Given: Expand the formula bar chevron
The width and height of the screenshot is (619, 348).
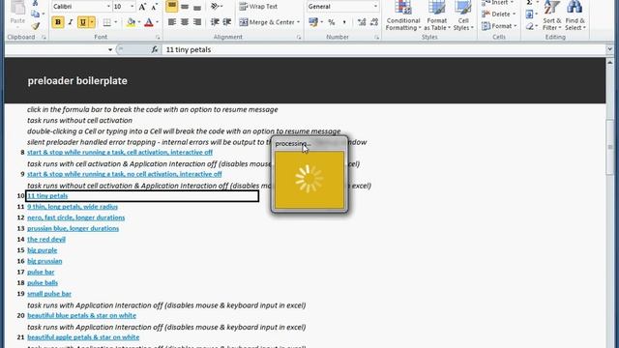Looking at the screenshot, I should pyautogui.click(x=609, y=49).
